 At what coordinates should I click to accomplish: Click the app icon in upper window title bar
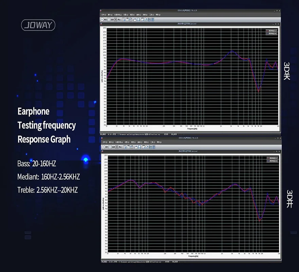(101, 11)
